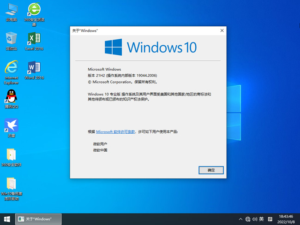
Task: Click the 版本 21H2 version text
Action: point(122,76)
